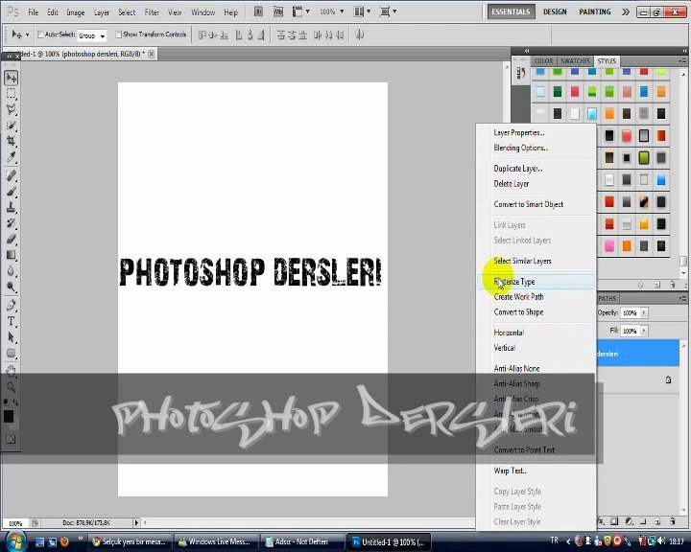Toggle Show Transform Controls checkbox
This screenshot has height=552, width=691.
coord(118,34)
